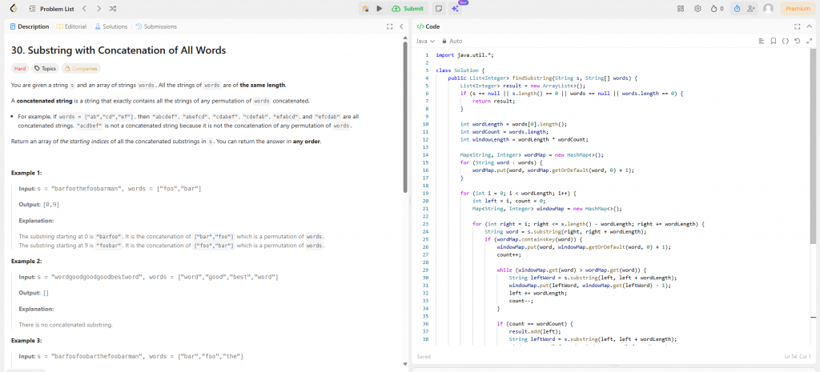Pick a random problem with shuffle icon
Screen dimensions: 820x372
(x=113, y=9)
